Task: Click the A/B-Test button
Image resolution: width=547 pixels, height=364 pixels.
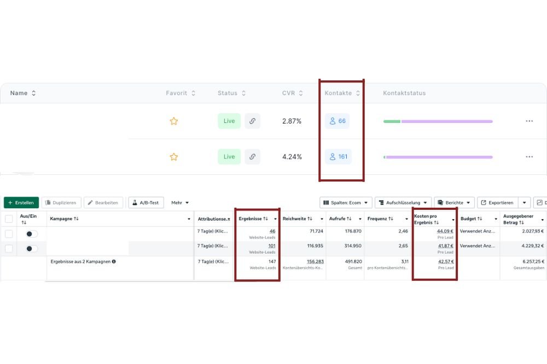Action: (146, 203)
